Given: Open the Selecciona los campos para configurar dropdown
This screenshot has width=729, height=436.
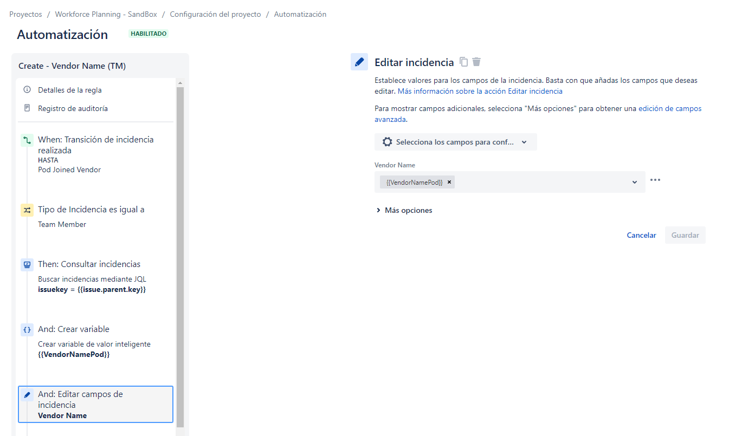Looking at the screenshot, I should (x=456, y=142).
